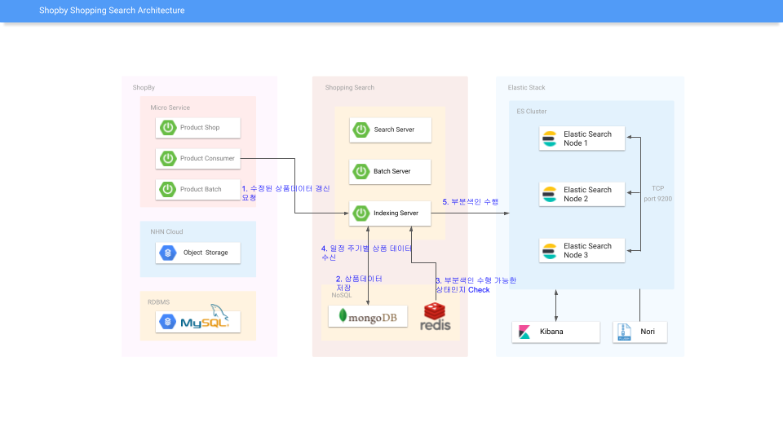The image size is (783, 440).
Task: Click the Elastic Search Node 3 icon
Action: 550,251
